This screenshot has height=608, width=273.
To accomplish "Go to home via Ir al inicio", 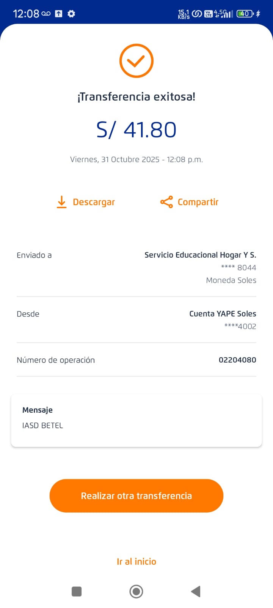I will click(x=136, y=561).
